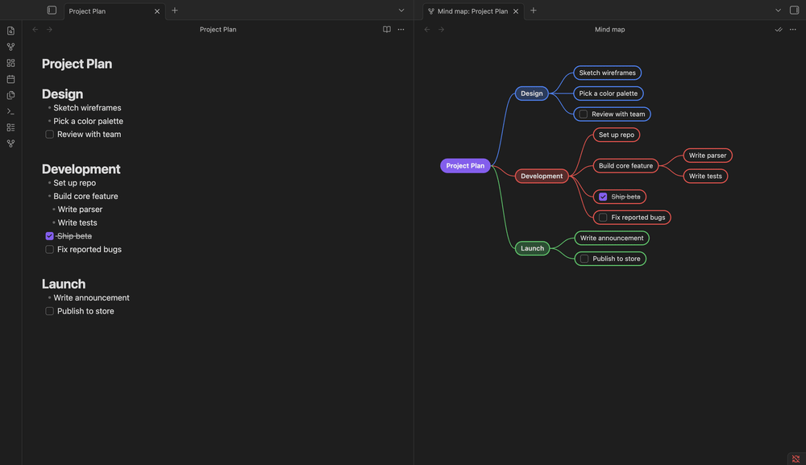
Task: Close the Project Plan tab
Action: [x=157, y=11]
